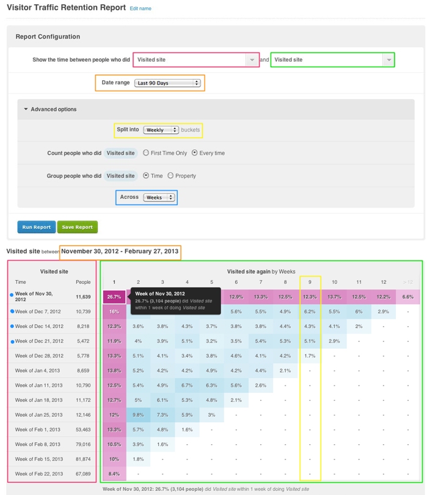Click the Edit name link
The width and height of the screenshot is (427, 495).
[141, 9]
